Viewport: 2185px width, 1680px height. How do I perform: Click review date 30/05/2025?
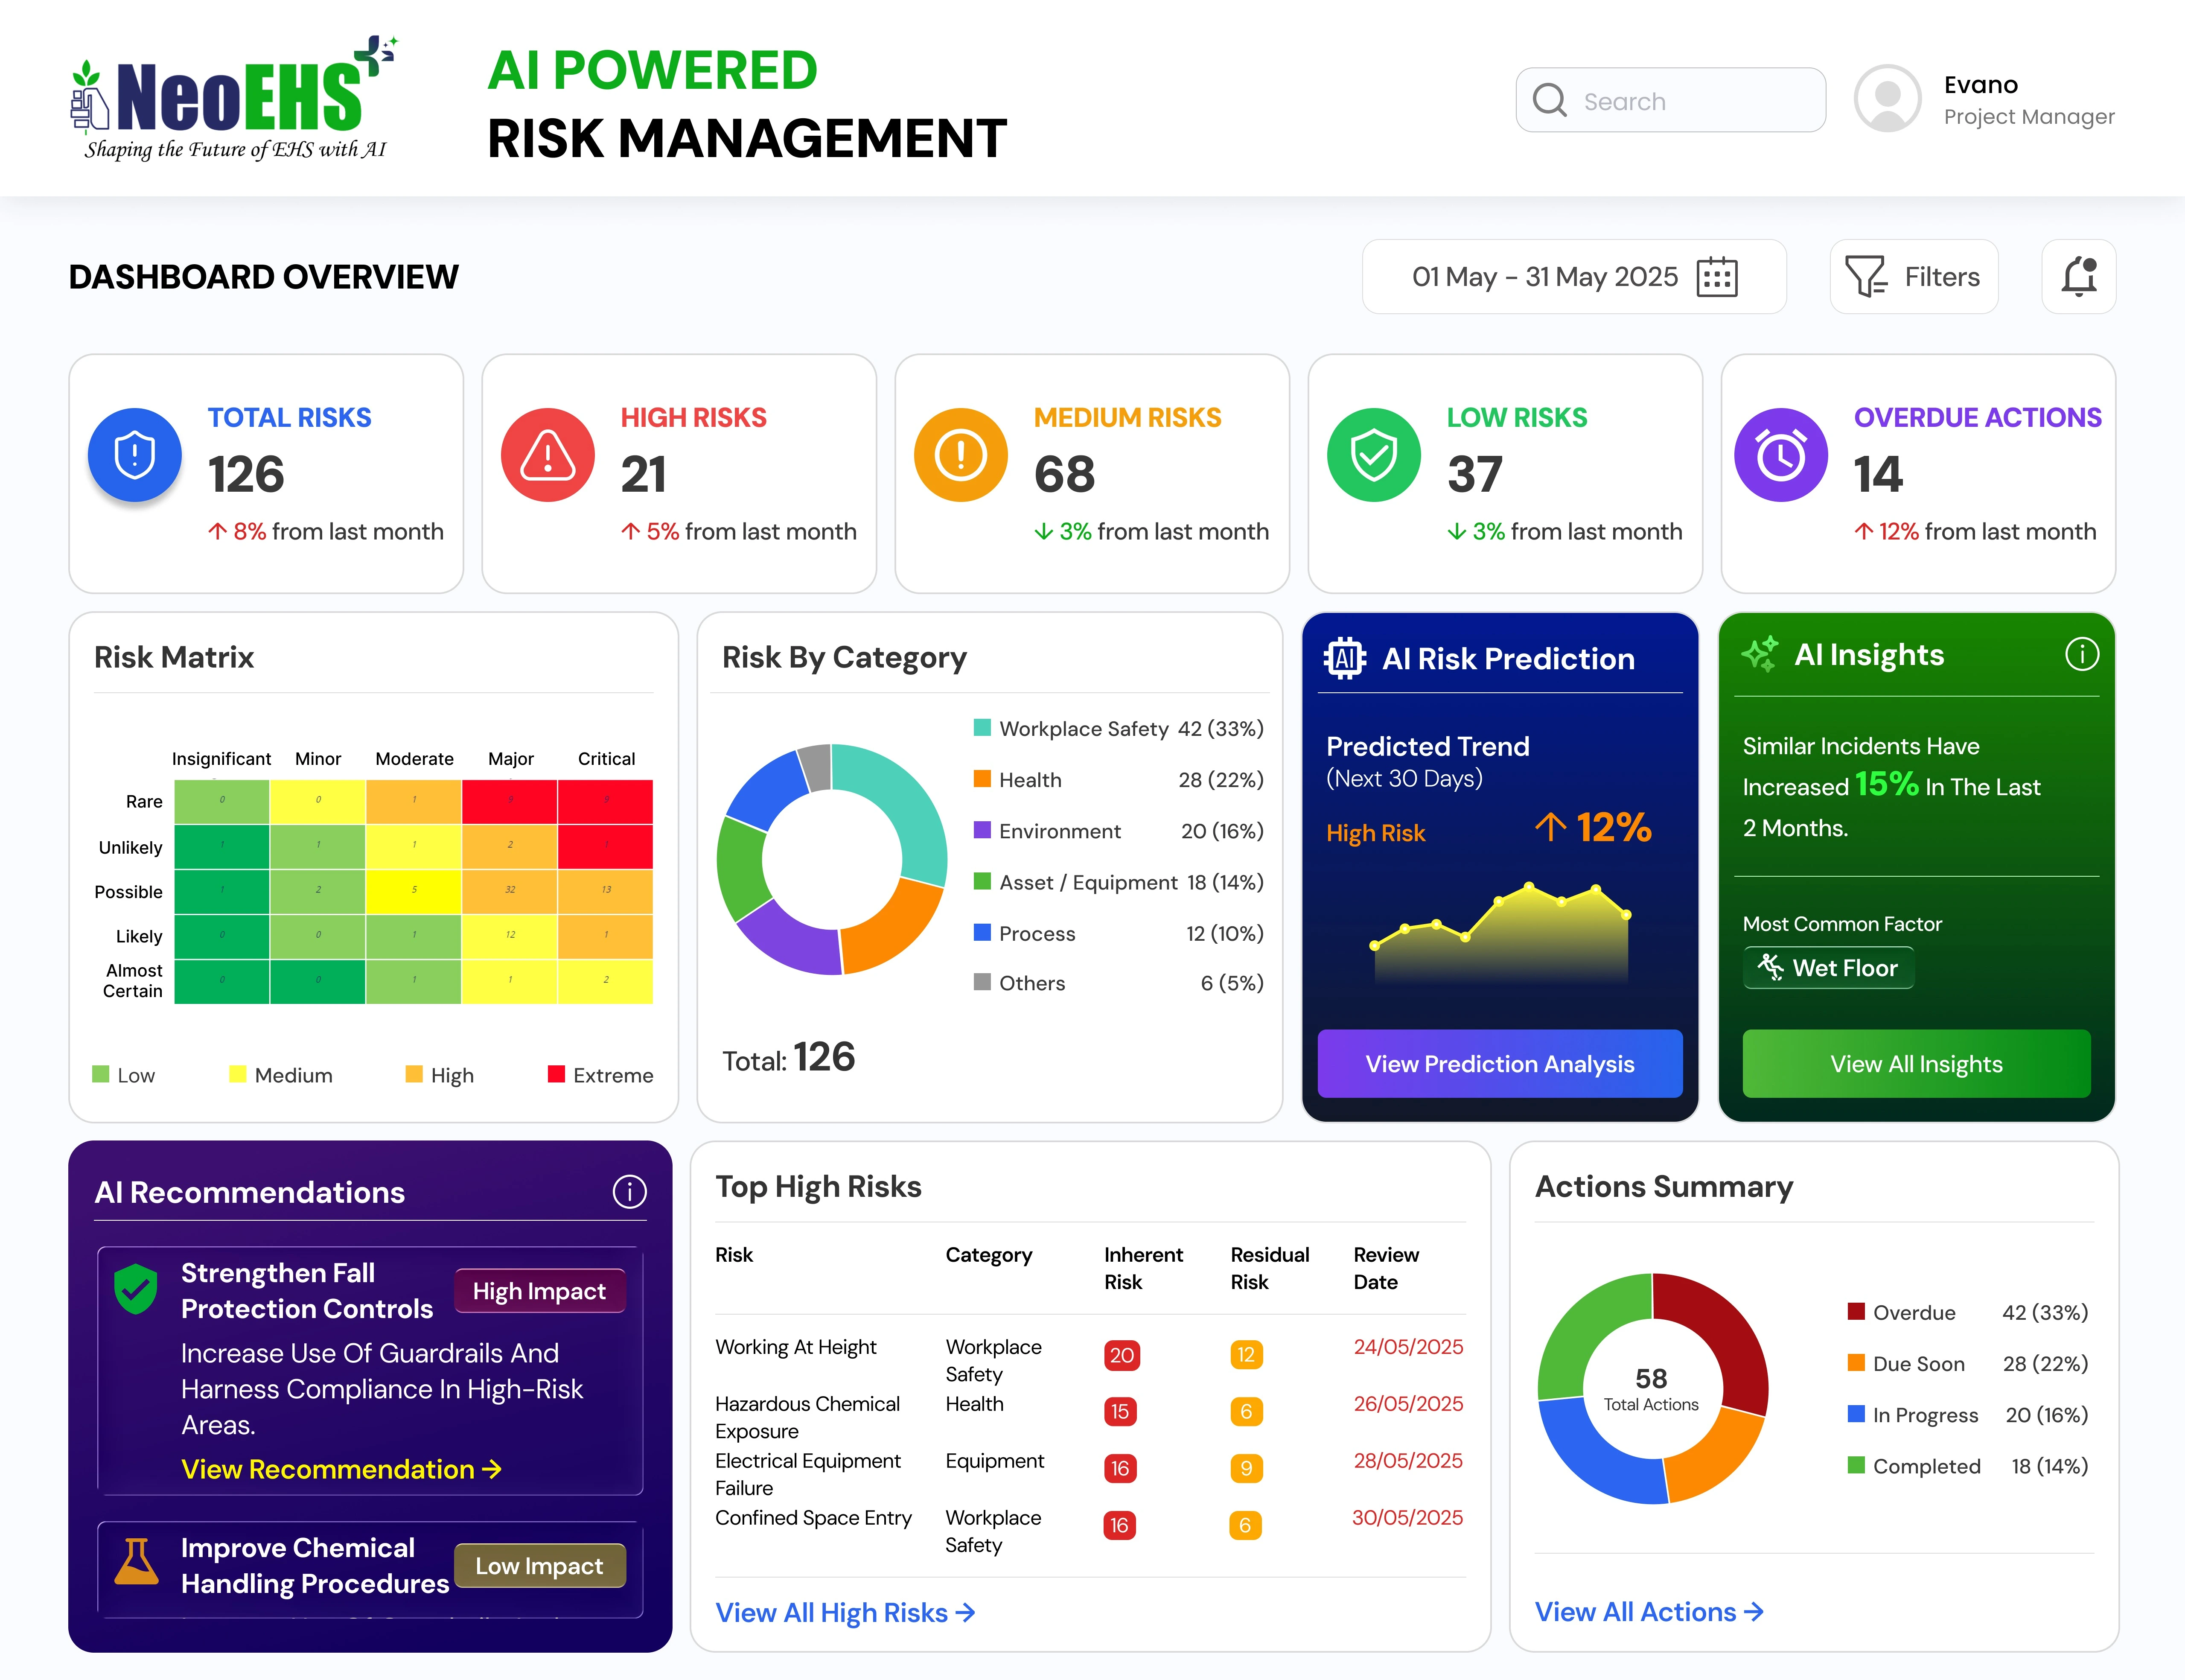pyautogui.click(x=1407, y=1518)
